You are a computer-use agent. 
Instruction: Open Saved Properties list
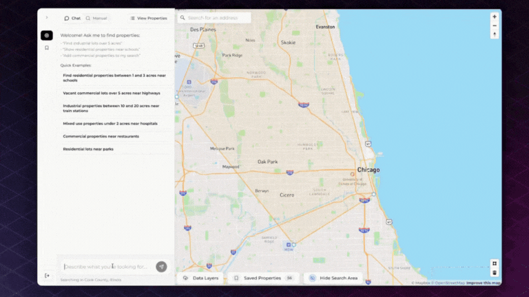pos(263,278)
